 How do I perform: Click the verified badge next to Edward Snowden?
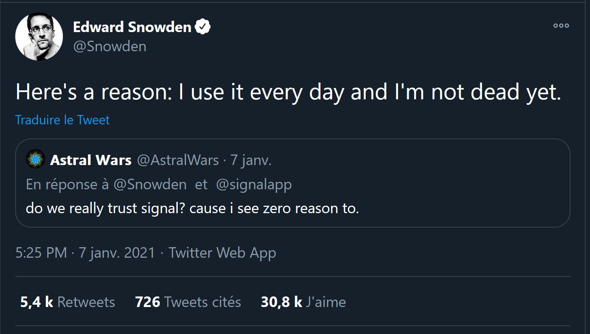[x=203, y=27]
